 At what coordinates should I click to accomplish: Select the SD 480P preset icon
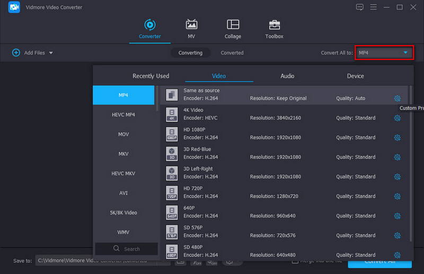click(172, 252)
